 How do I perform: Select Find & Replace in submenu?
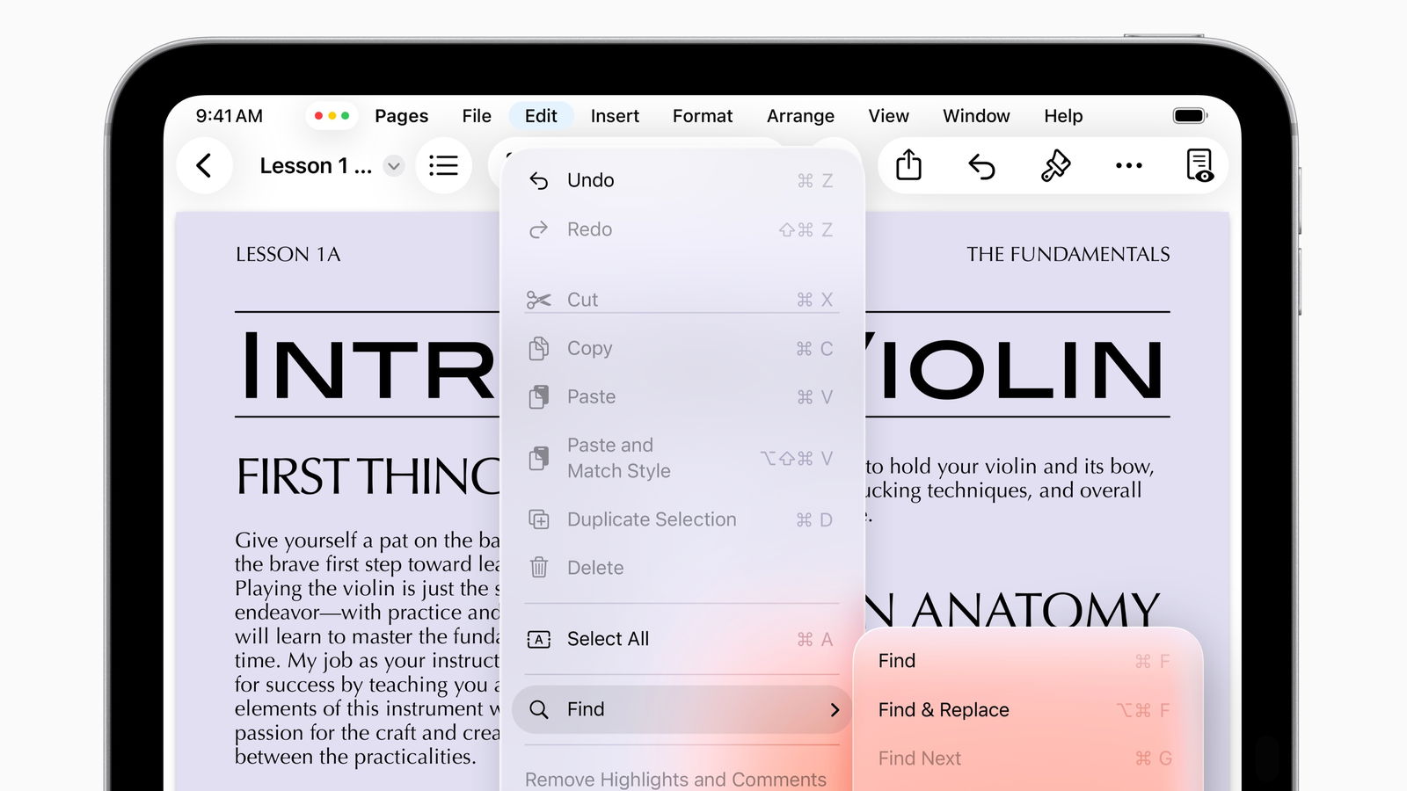point(1027,709)
